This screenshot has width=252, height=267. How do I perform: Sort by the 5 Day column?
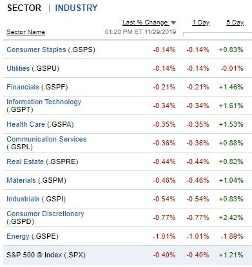point(235,23)
